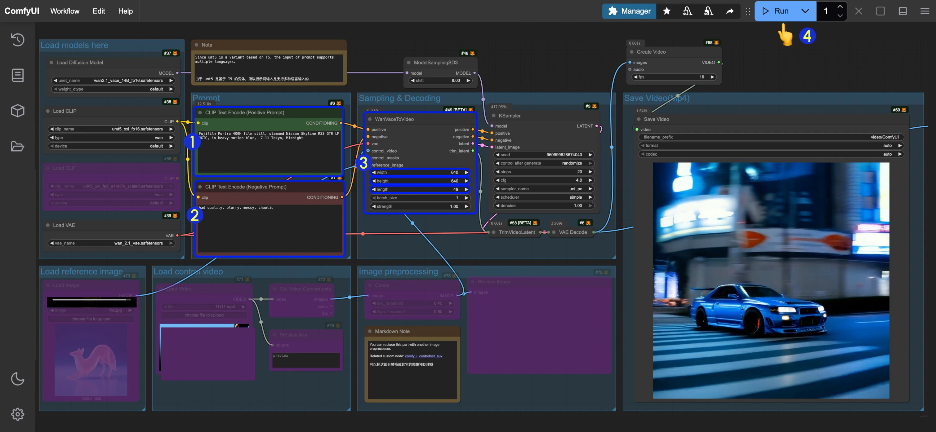Viewport: 936px width, 432px height.
Task: Toggle collapse dot on KSampler node
Action: (x=493, y=116)
